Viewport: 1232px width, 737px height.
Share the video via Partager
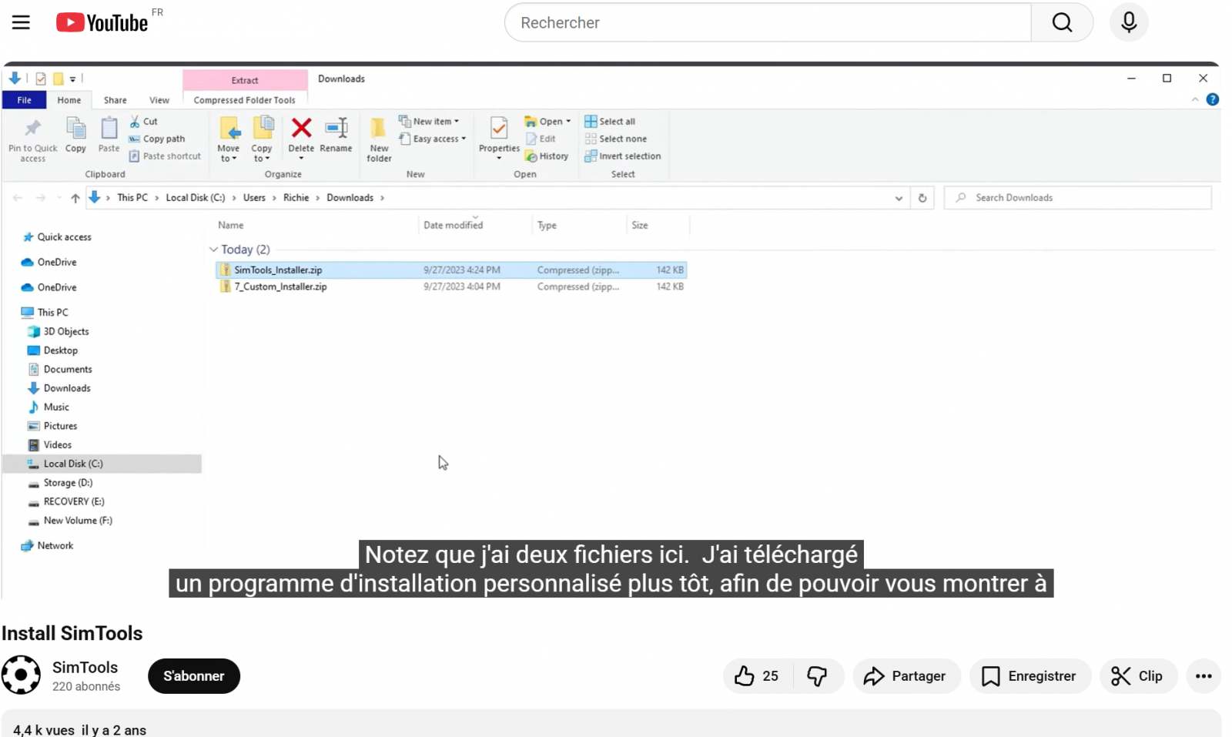[x=906, y=676]
